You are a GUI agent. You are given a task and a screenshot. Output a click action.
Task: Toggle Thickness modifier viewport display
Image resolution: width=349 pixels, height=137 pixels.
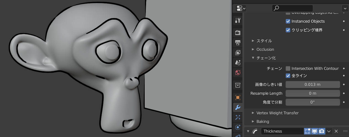(314, 131)
